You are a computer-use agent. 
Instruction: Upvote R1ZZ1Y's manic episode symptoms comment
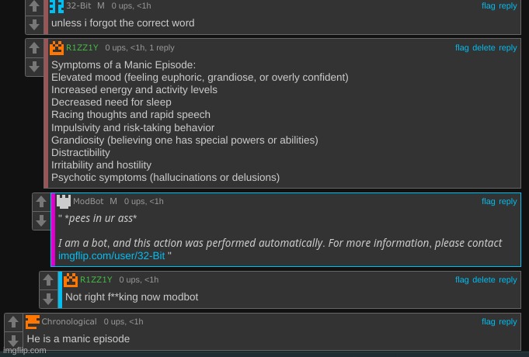coord(34,49)
